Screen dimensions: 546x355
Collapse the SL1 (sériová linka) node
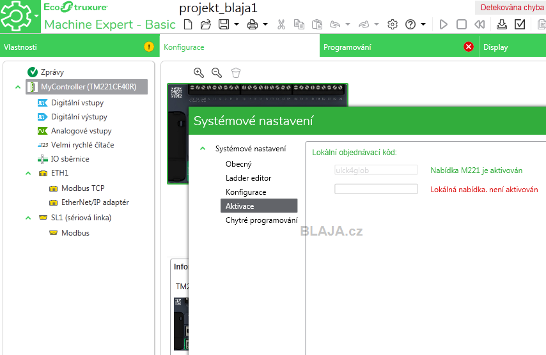click(29, 218)
